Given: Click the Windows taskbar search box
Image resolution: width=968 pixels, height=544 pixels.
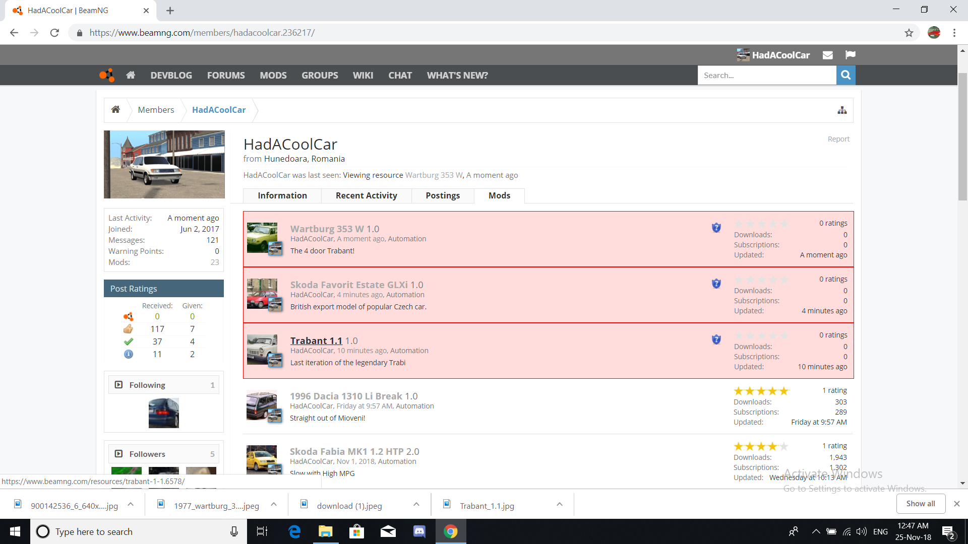Looking at the screenshot, I should (139, 531).
